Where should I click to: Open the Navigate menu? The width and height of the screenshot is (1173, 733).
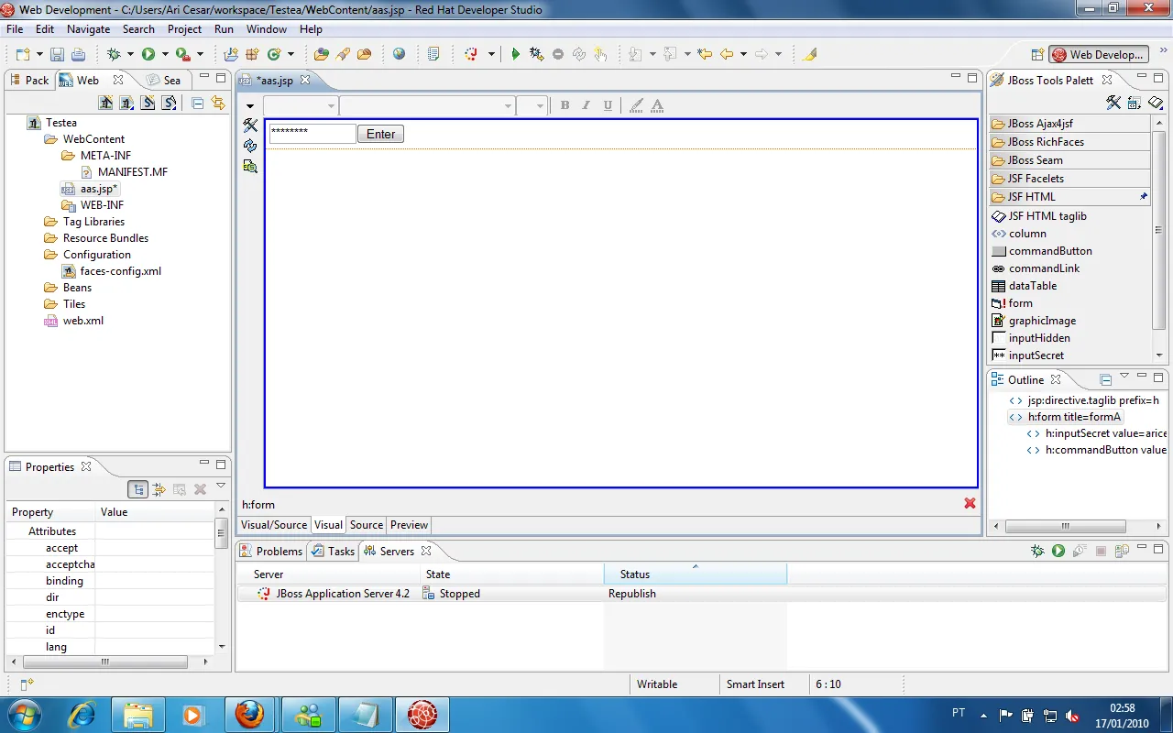pyautogui.click(x=89, y=29)
